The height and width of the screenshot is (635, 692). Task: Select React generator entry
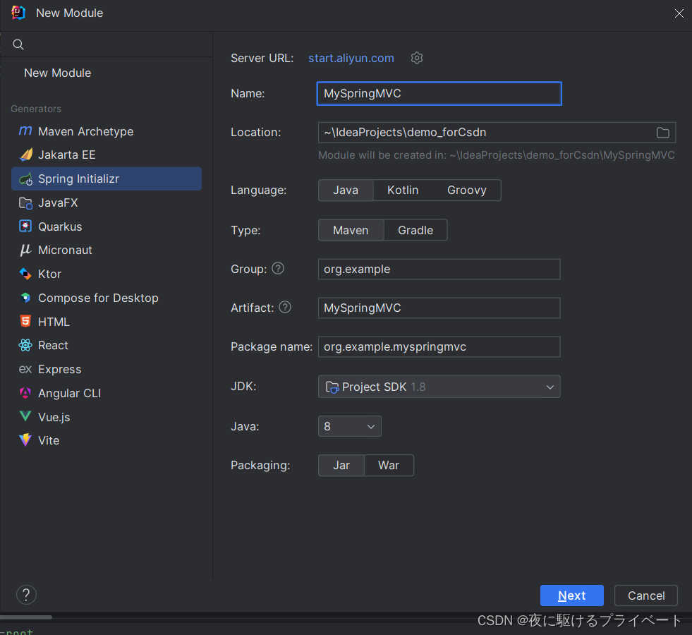[107, 345]
